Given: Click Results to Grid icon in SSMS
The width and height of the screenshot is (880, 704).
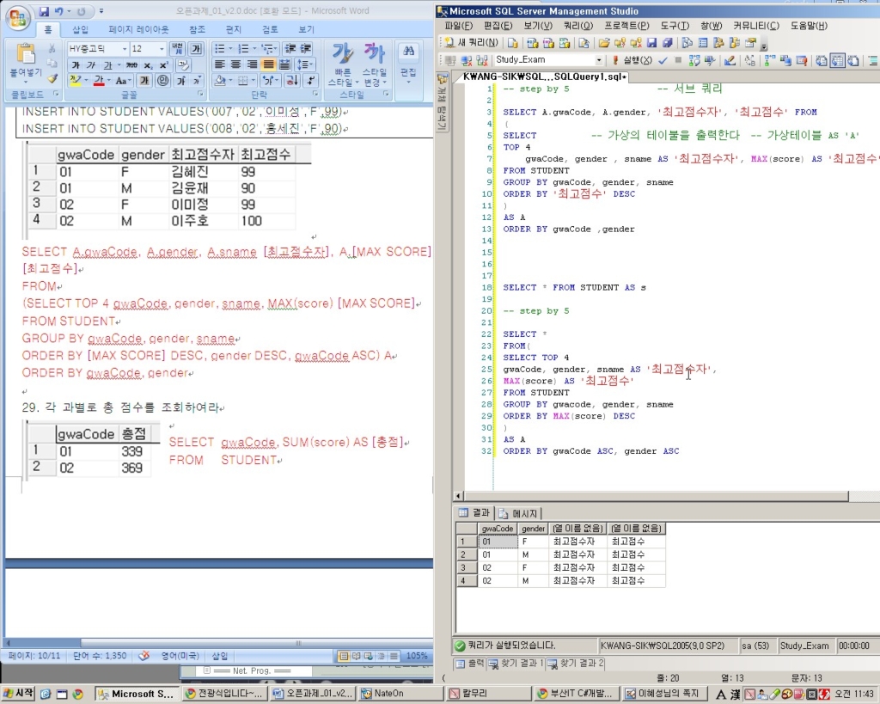Looking at the screenshot, I should point(837,60).
